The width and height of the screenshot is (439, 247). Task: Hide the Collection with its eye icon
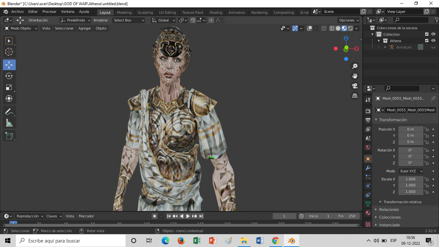433,34
